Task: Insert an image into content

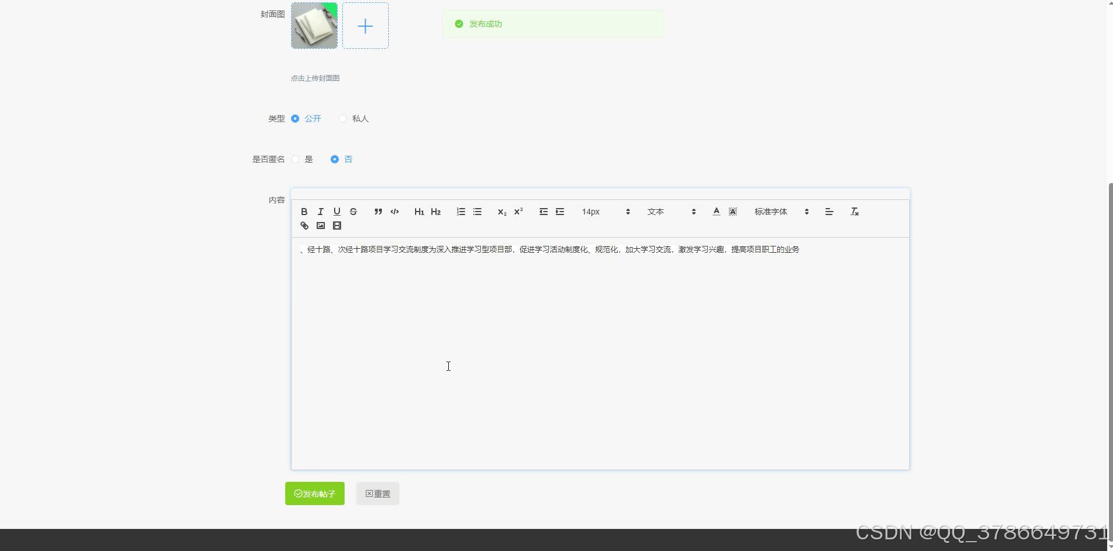Action: [x=320, y=226]
